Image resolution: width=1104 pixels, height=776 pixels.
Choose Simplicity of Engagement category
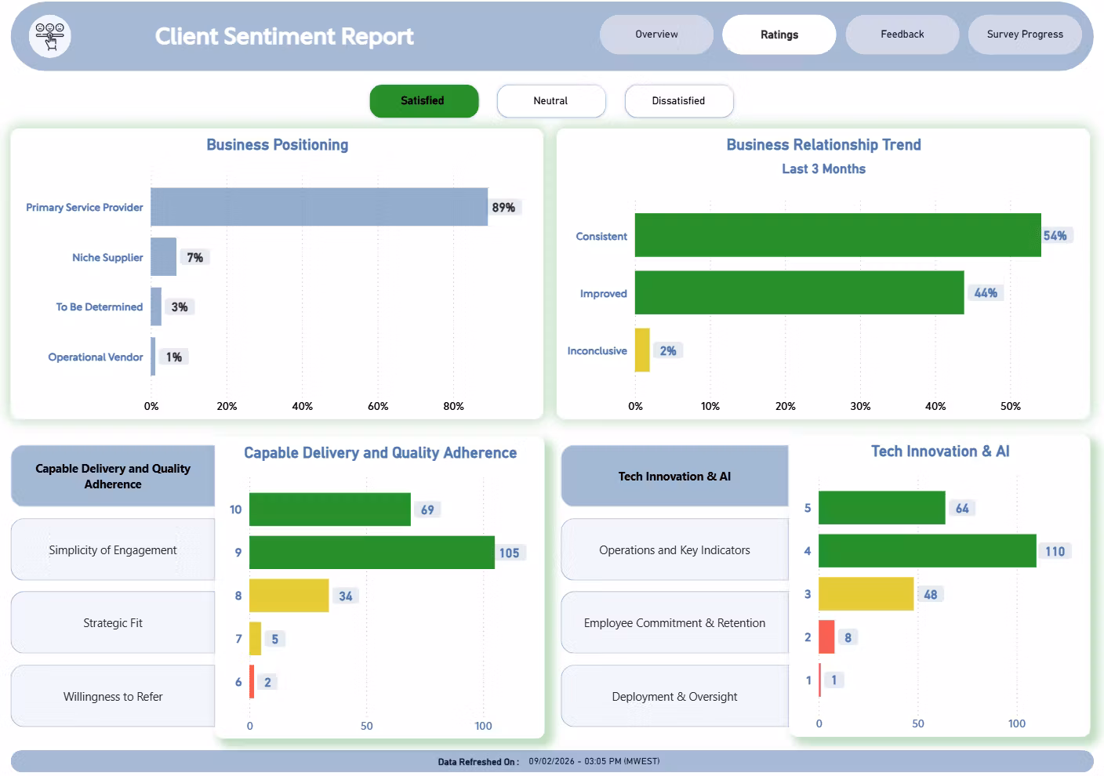[x=113, y=550]
